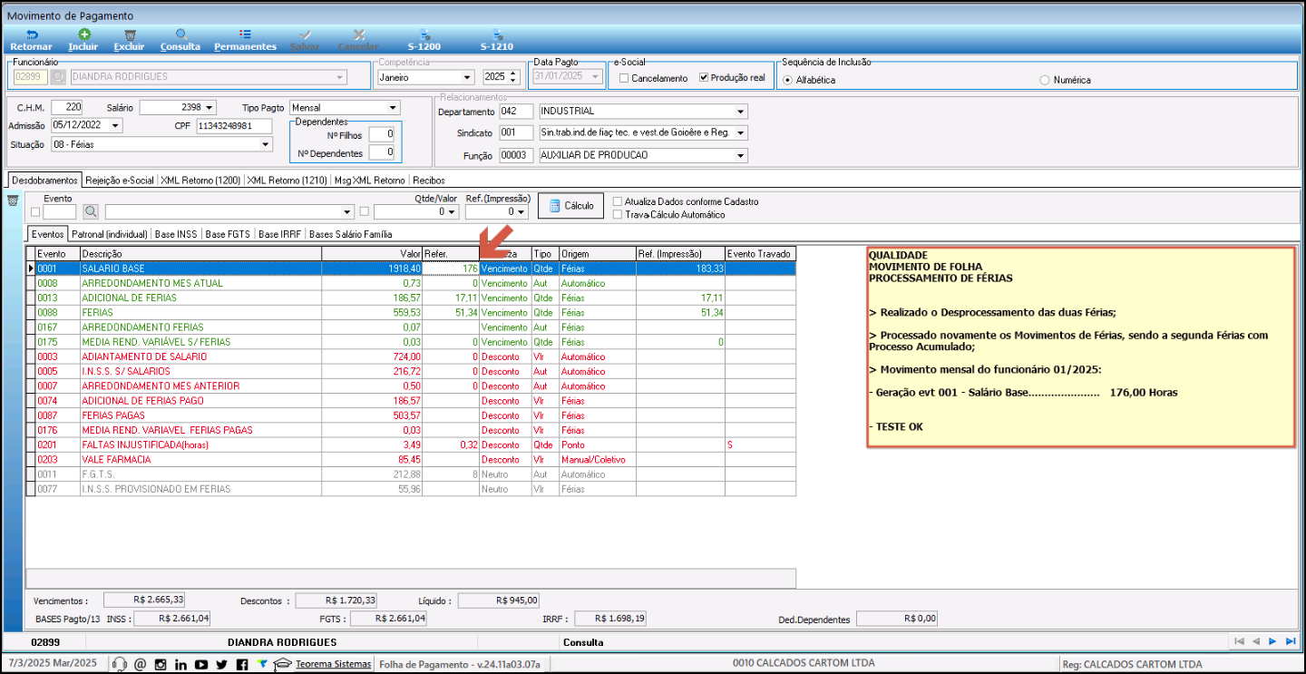This screenshot has height=674, width=1306.
Task: Select the ADIANTAMENTO DE SALARIO row
Action: [411, 357]
